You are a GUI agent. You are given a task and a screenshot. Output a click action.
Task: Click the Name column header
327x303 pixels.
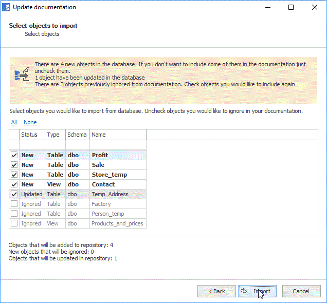(x=118, y=135)
